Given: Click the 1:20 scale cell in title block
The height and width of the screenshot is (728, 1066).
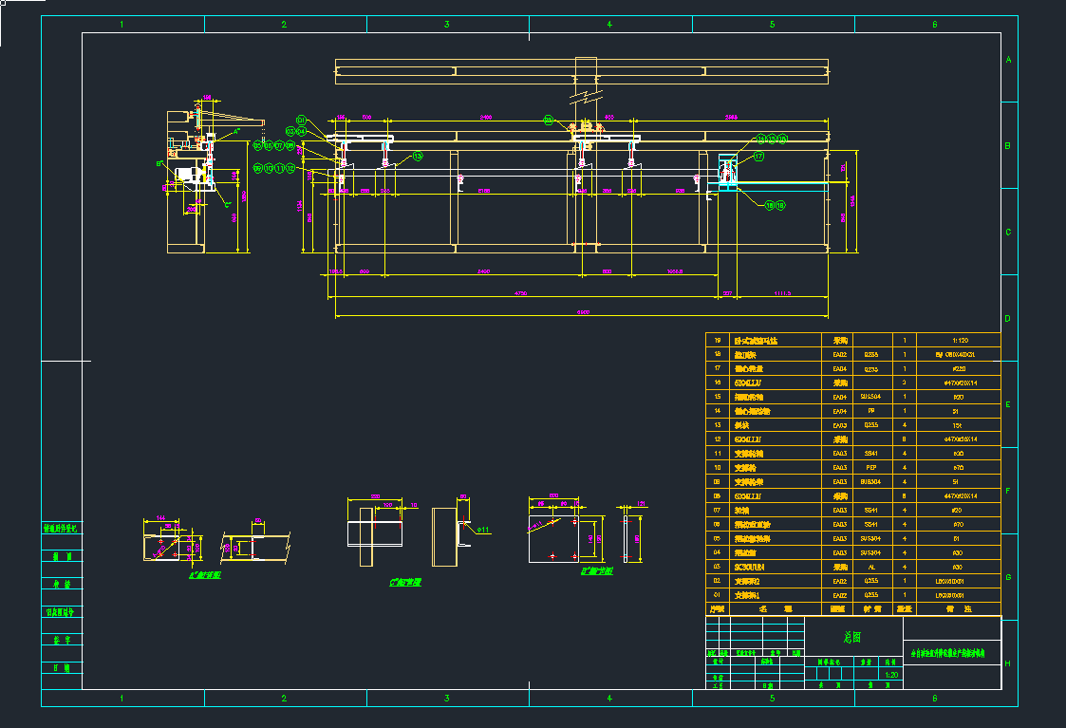Looking at the screenshot, I should pos(890,675).
